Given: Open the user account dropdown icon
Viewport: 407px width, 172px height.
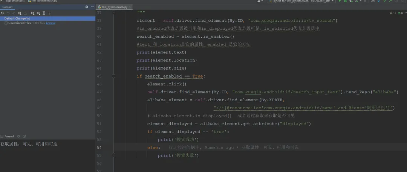Looking at the screenshot, I should (x=260, y=1).
